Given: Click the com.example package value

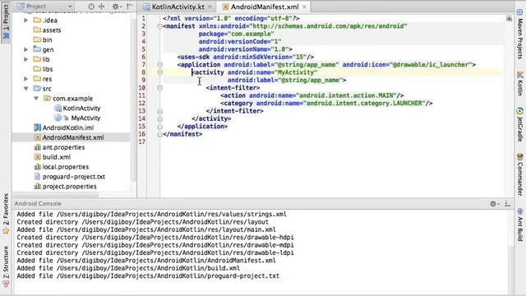Looking at the screenshot, I should (251, 34).
